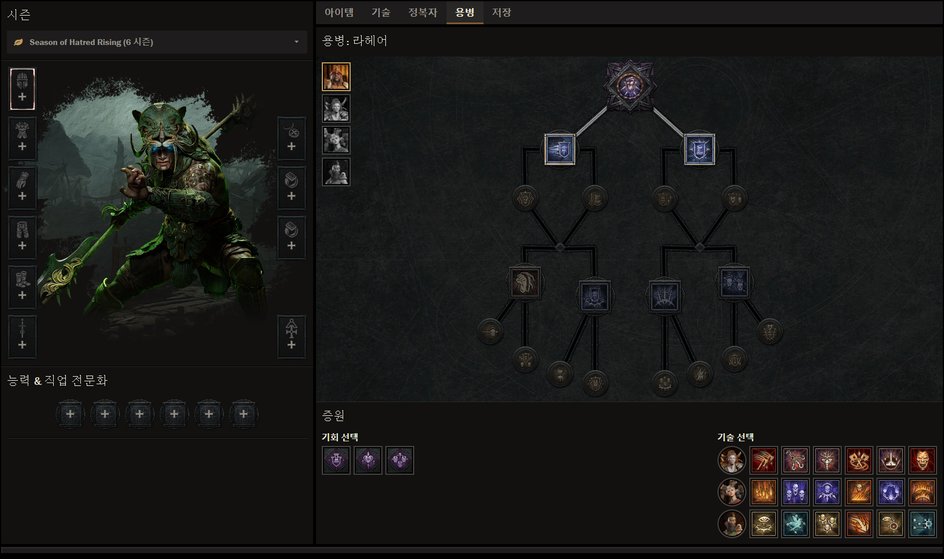The height and width of the screenshot is (559, 944).
Task: Pick the third purple opportunity skill icon
Action: point(400,460)
